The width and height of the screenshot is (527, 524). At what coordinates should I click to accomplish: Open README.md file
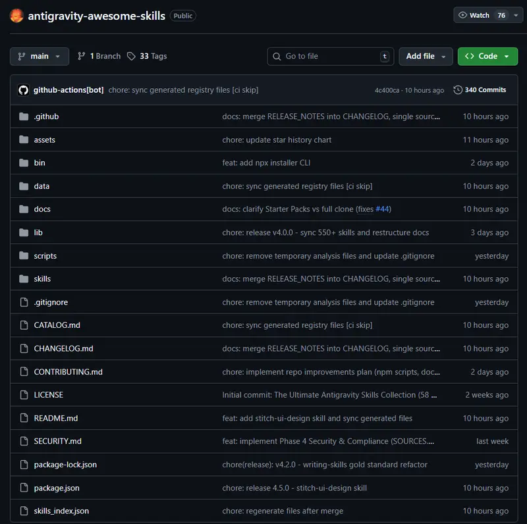[x=56, y=419]
